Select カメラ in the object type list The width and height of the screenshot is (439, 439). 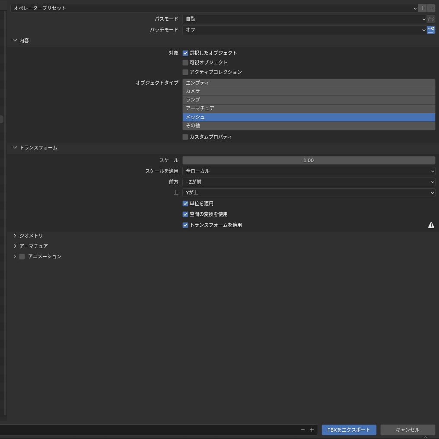309,91
